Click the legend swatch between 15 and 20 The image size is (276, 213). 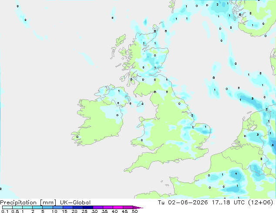[68, 207]
